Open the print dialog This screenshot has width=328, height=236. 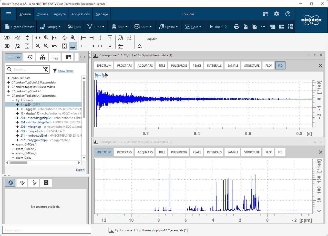237,26
